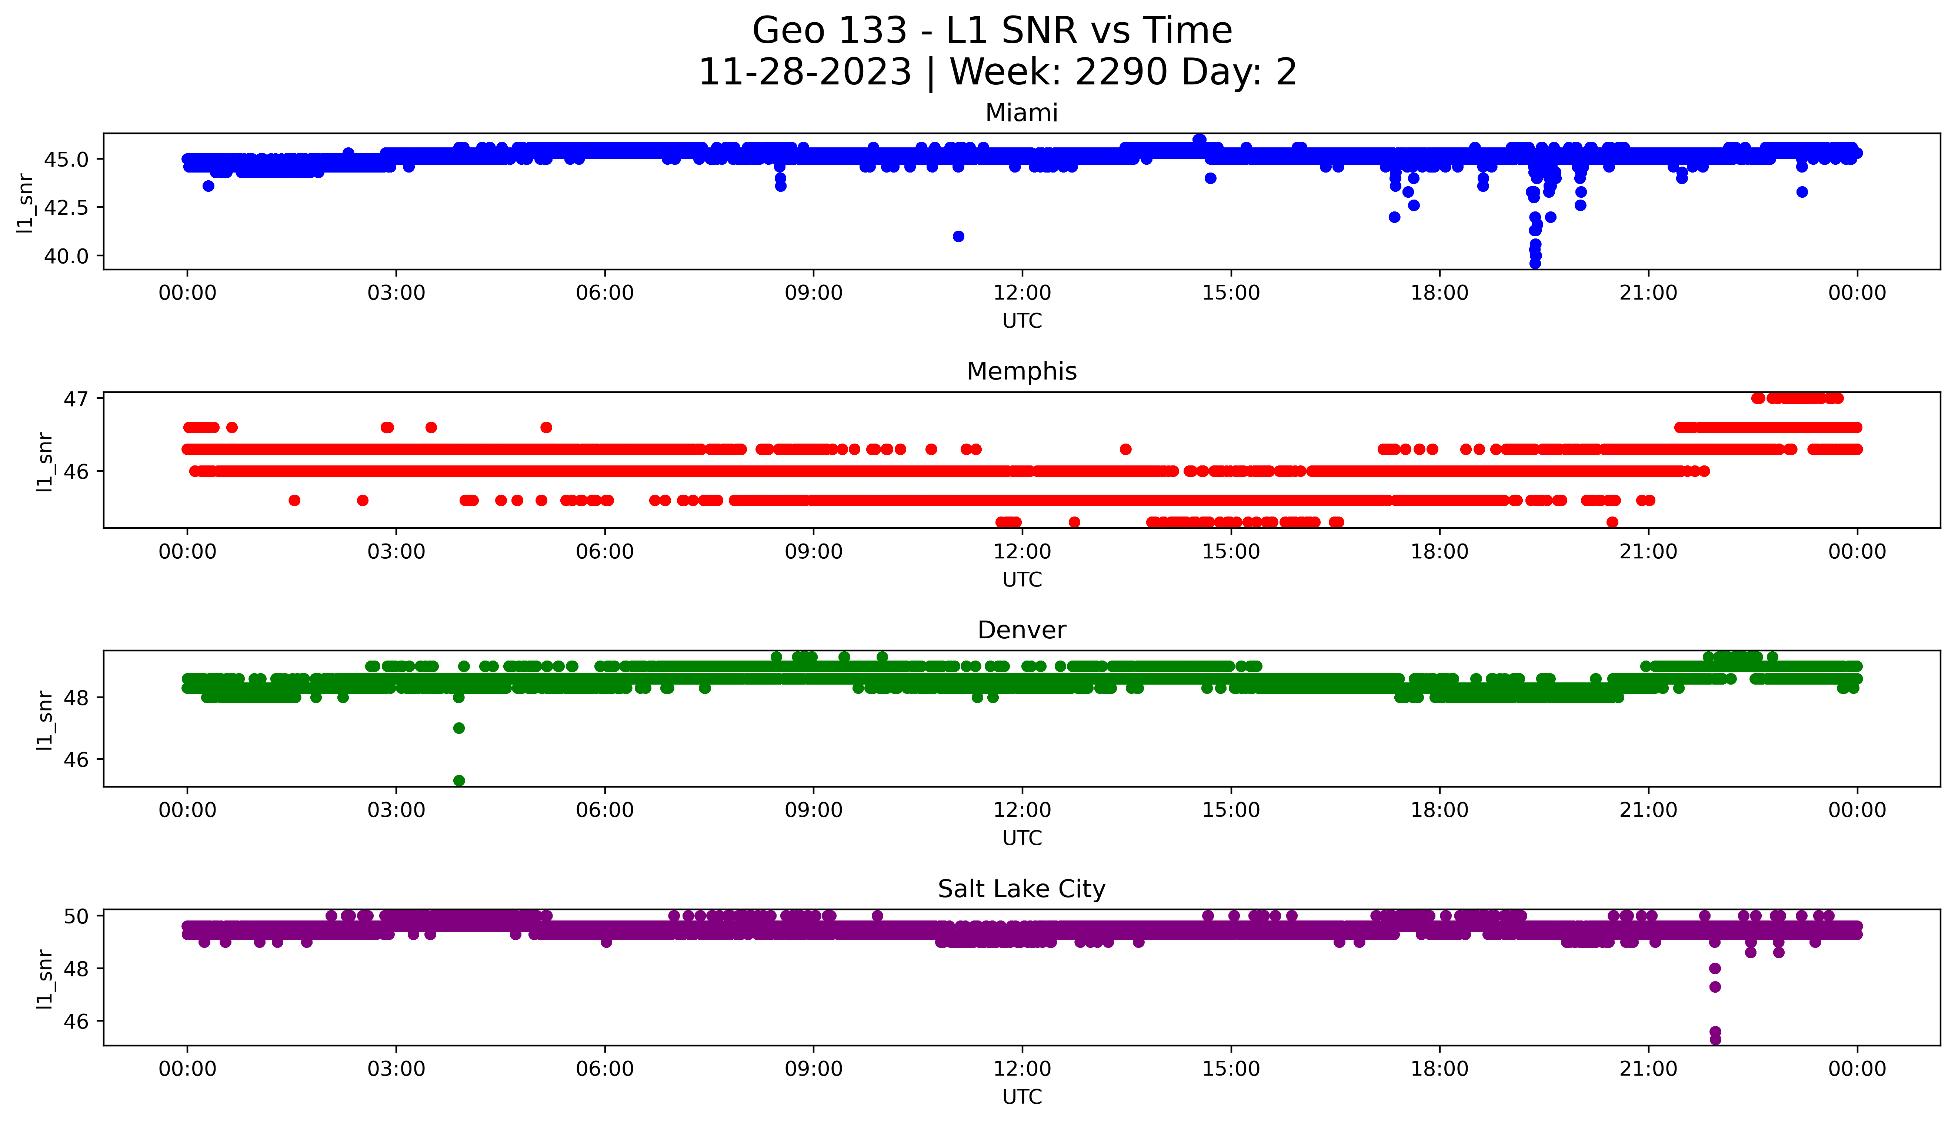
Task: Click the 40.0 y-tick on the Miami plot
Action: [67, 256]
